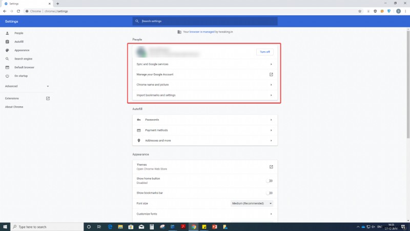Open Sync and Google services
Screen dimensions: 410x231
point(205,64)
